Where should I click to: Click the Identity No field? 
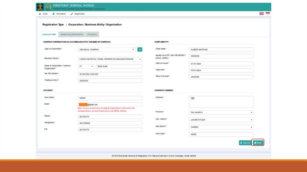tap(221, 56)
